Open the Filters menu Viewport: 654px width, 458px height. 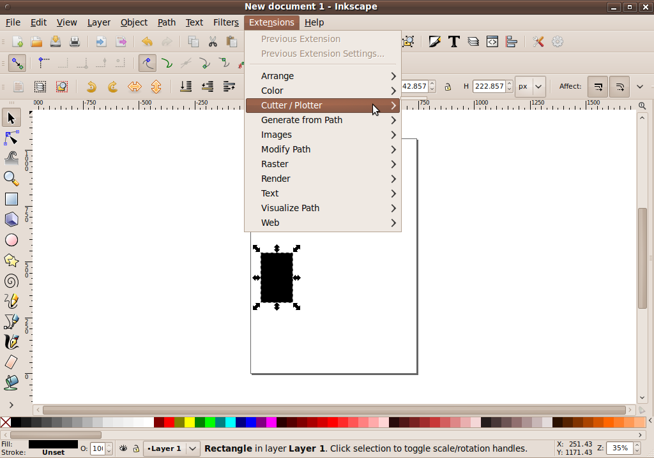click(226, 22)
